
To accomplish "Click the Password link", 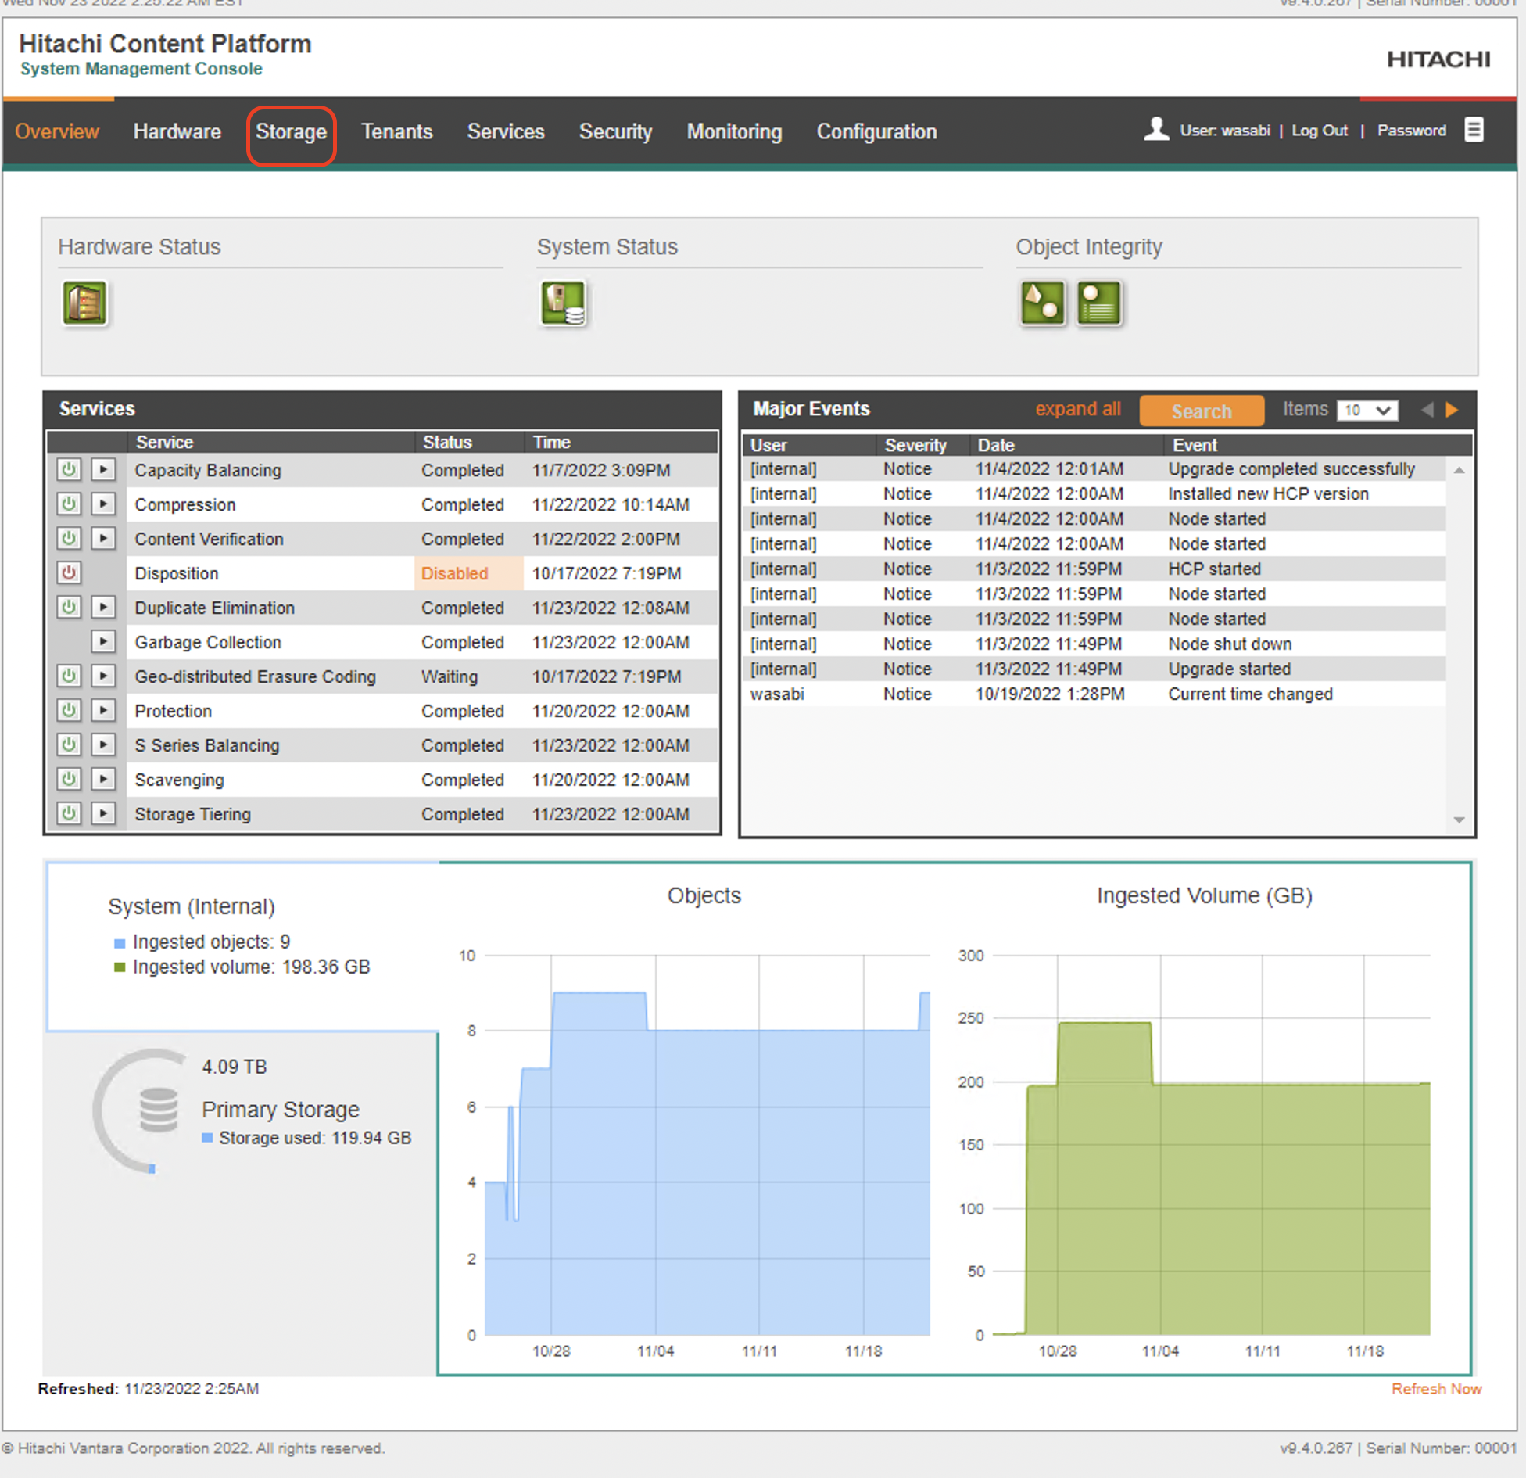I will pos(1412,131).
